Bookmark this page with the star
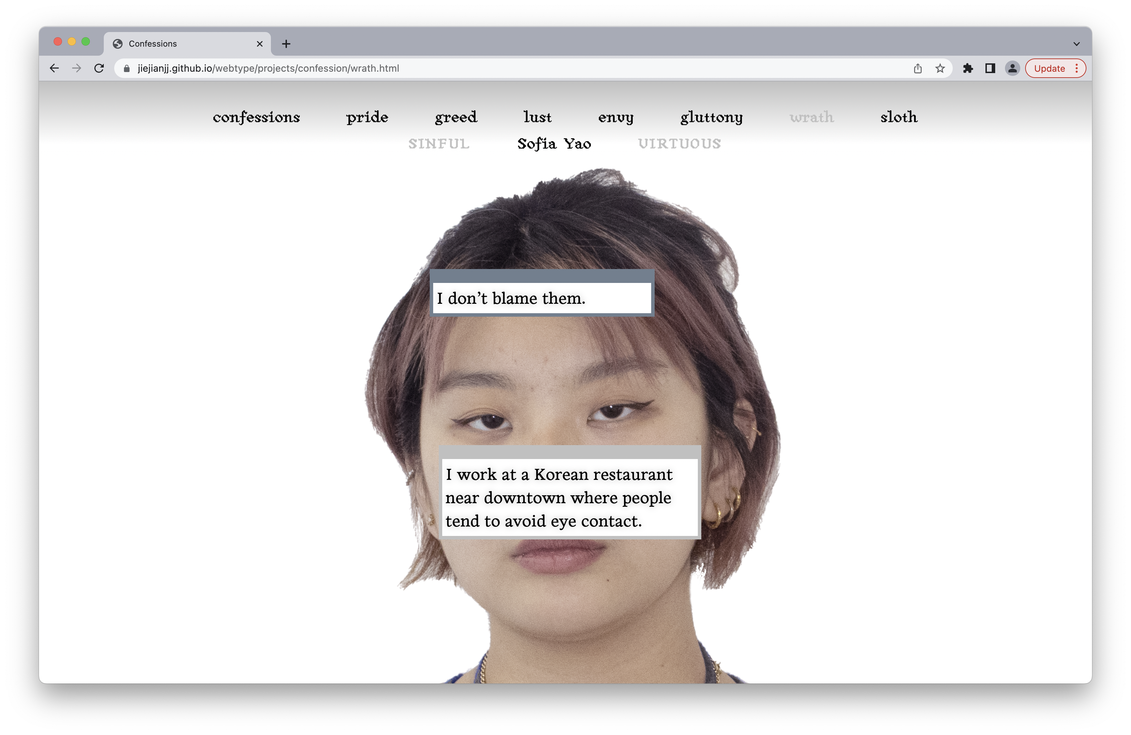This screenshot has width=1131, height=735. pos(940,68)
